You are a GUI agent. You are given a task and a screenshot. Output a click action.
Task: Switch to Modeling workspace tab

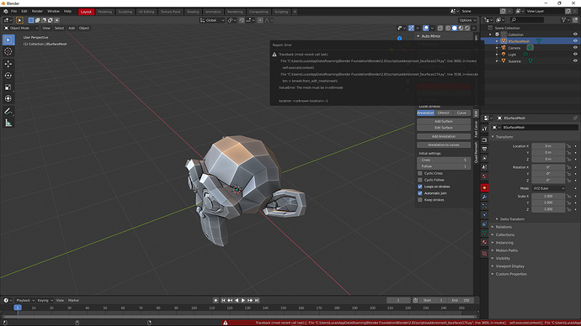(x=105, y=12)
